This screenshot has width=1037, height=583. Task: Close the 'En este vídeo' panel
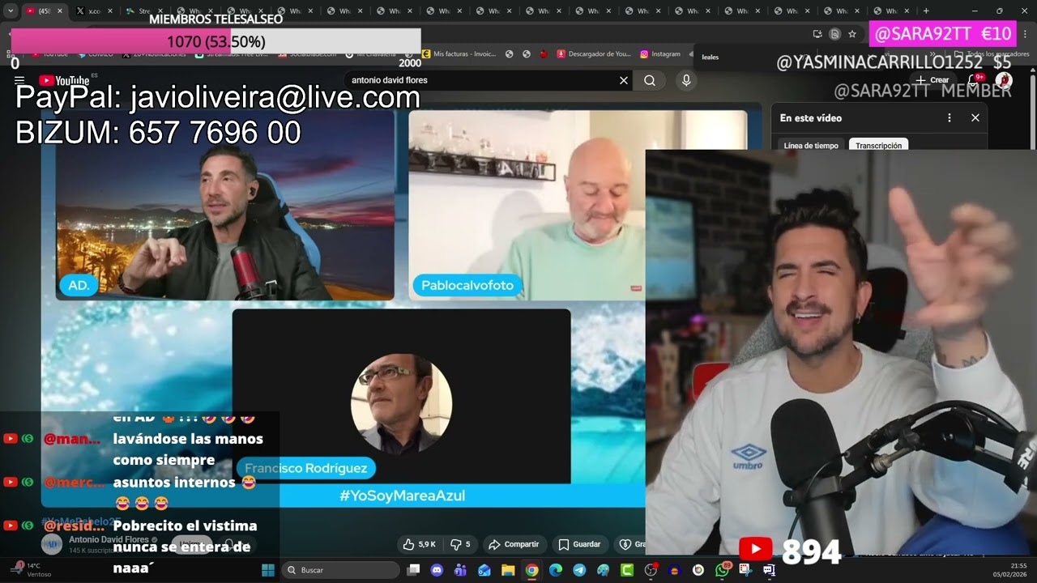pyautogui.click(x=975, y=117)
